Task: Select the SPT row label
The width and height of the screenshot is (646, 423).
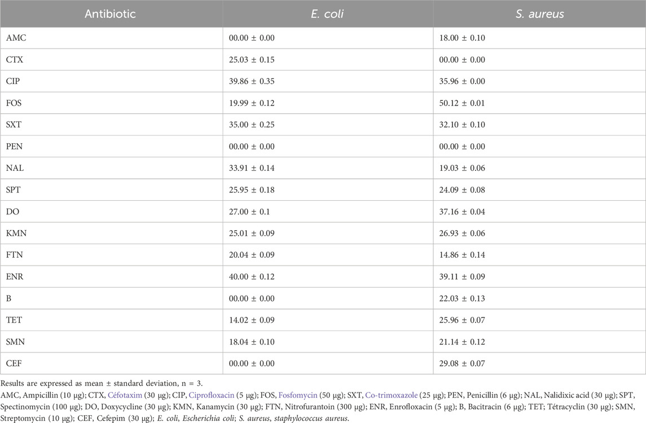Action: (x=13, y=190)
